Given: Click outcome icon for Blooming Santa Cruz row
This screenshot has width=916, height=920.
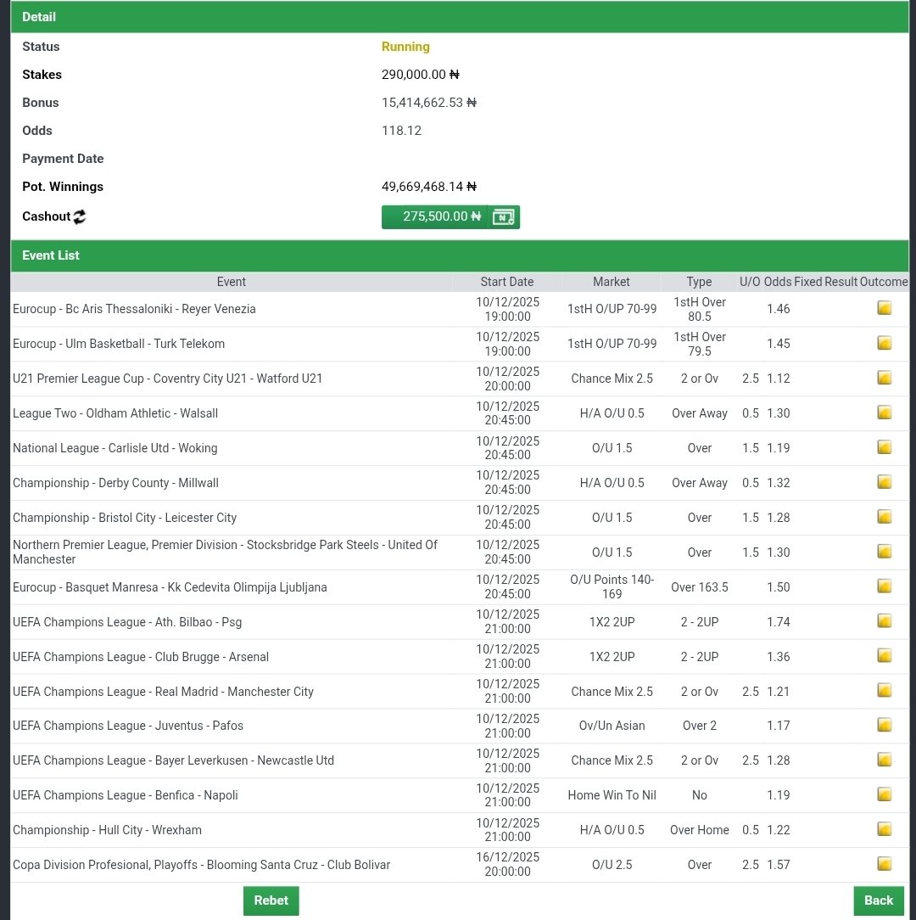Looking at the screenshot, I should 885,864.
